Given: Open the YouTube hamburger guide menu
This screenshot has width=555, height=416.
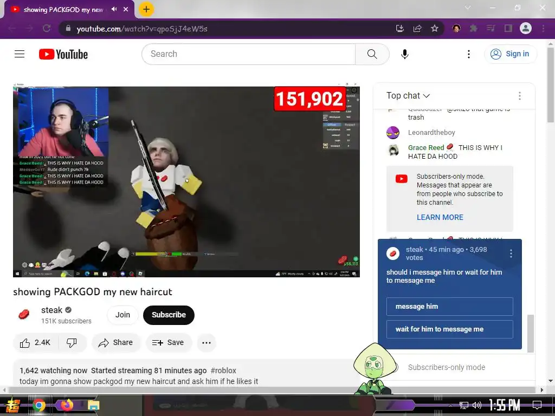Looking at the screenshot, I should pos(20,54).
